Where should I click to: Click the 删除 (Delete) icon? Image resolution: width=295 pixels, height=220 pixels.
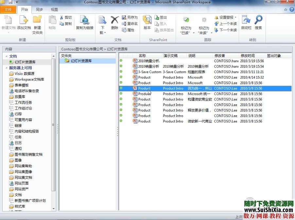coord(114,23)
